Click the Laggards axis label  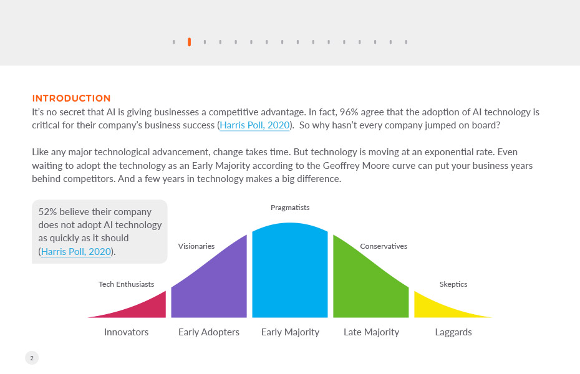click(453, 332)
